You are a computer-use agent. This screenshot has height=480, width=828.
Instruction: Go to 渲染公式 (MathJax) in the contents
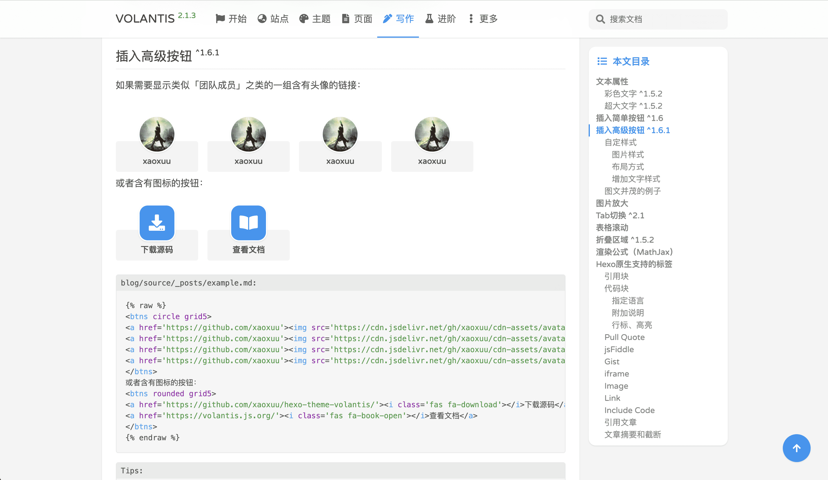point(634,252)
